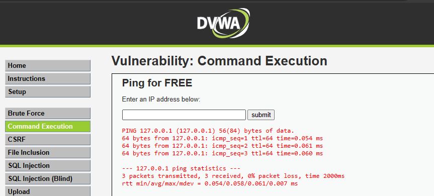The width and height of the screenshot is (434, 196).
Task: Click the DVWA logo in header
Action: [x=223, y=23]
